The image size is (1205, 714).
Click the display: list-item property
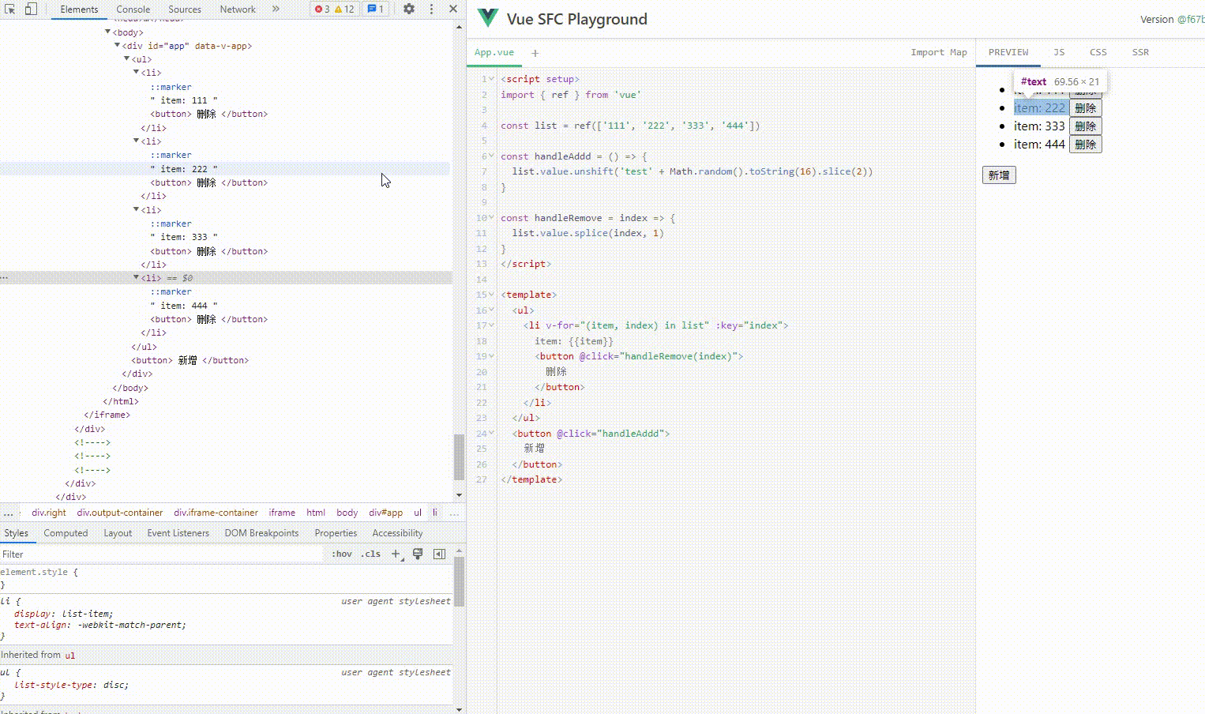[x=63, y=614]
